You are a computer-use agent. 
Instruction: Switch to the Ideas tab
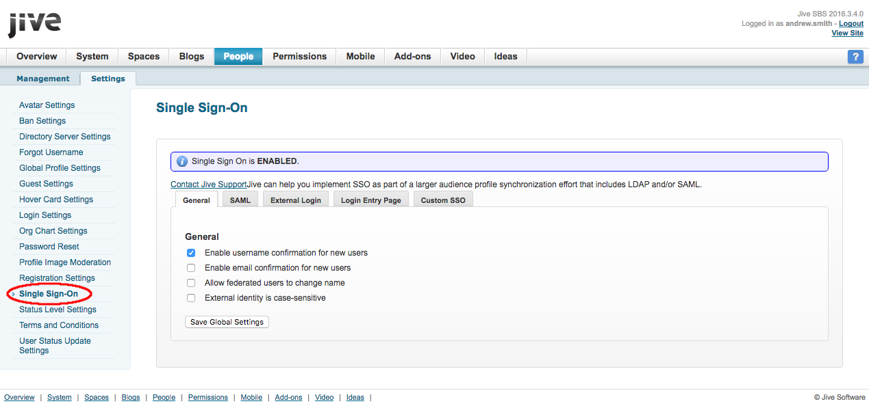[x=506, y=57]
